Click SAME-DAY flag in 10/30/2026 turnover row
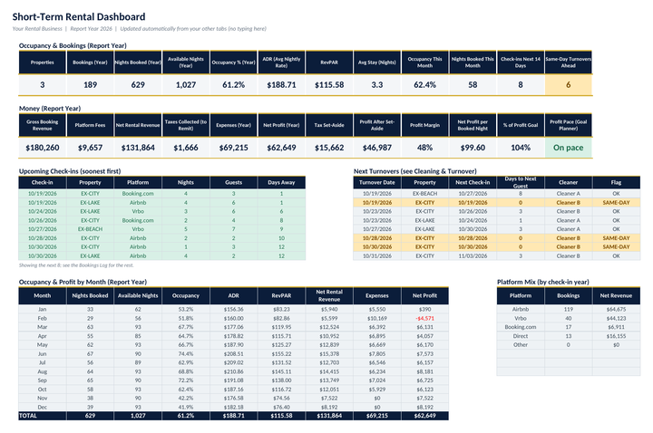The image size is (653, 433). point(616,247)
